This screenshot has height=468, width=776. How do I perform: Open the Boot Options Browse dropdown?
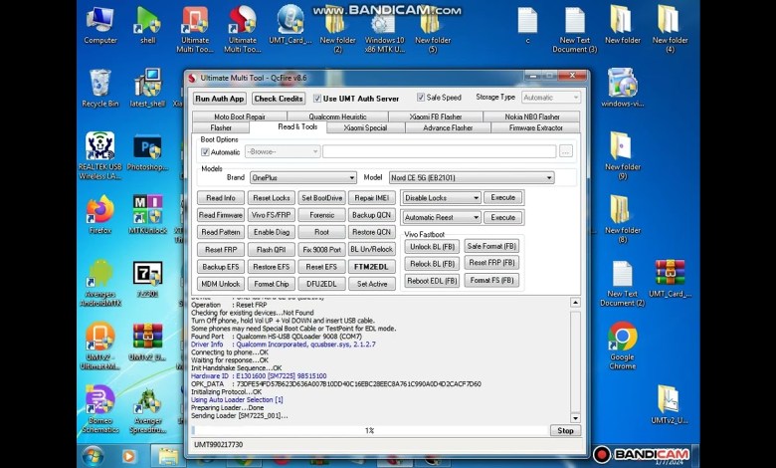283,151
